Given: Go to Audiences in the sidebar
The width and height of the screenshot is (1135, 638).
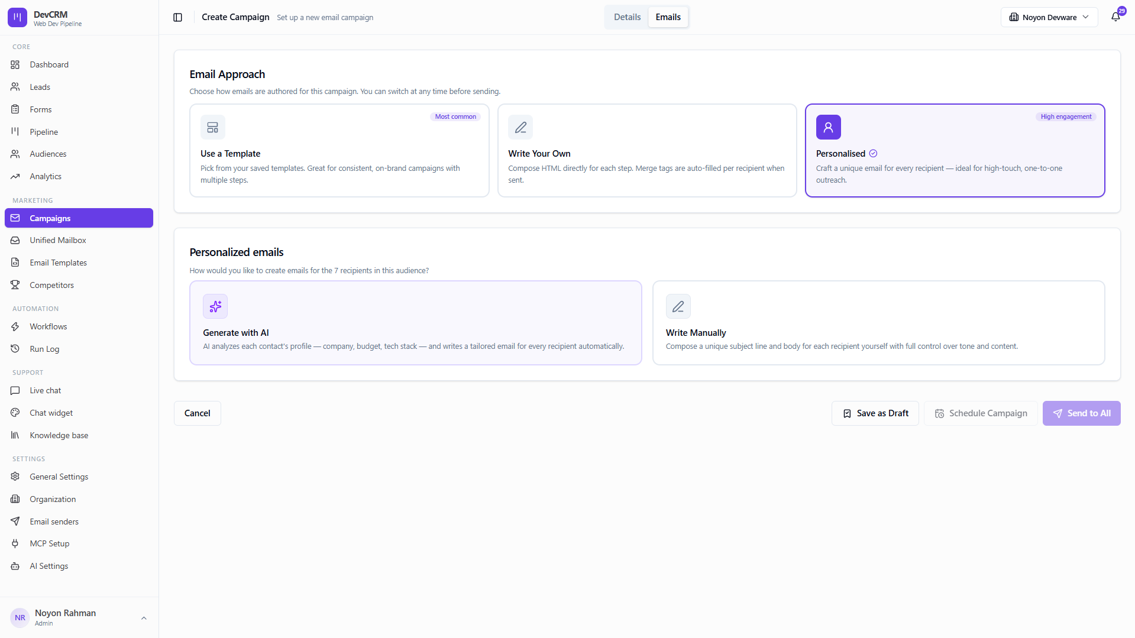Looking at the screenshot, I should (x=79, y=154).
